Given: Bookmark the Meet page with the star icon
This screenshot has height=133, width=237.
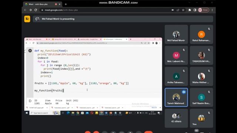Looking at the screenshot, I should (183, 10).
